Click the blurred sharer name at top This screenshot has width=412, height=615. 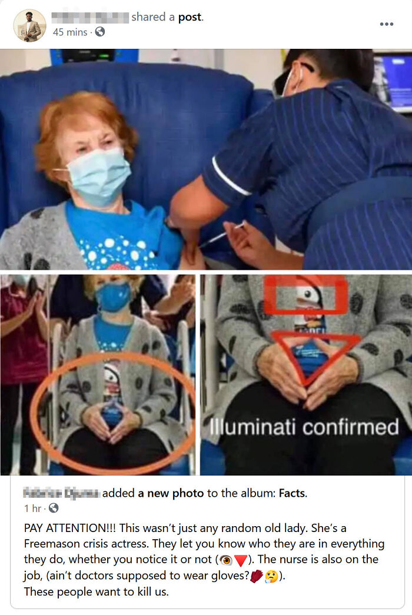point(90,17)
